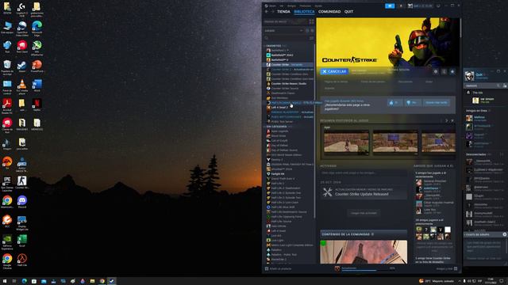Open the advanced filter icon beside library search

[311, 38]
